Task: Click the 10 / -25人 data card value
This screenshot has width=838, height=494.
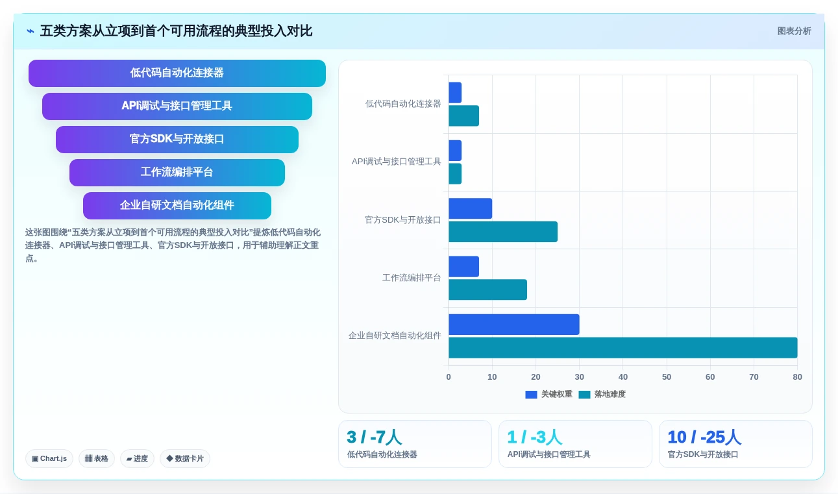Action: tap(704, 438)
